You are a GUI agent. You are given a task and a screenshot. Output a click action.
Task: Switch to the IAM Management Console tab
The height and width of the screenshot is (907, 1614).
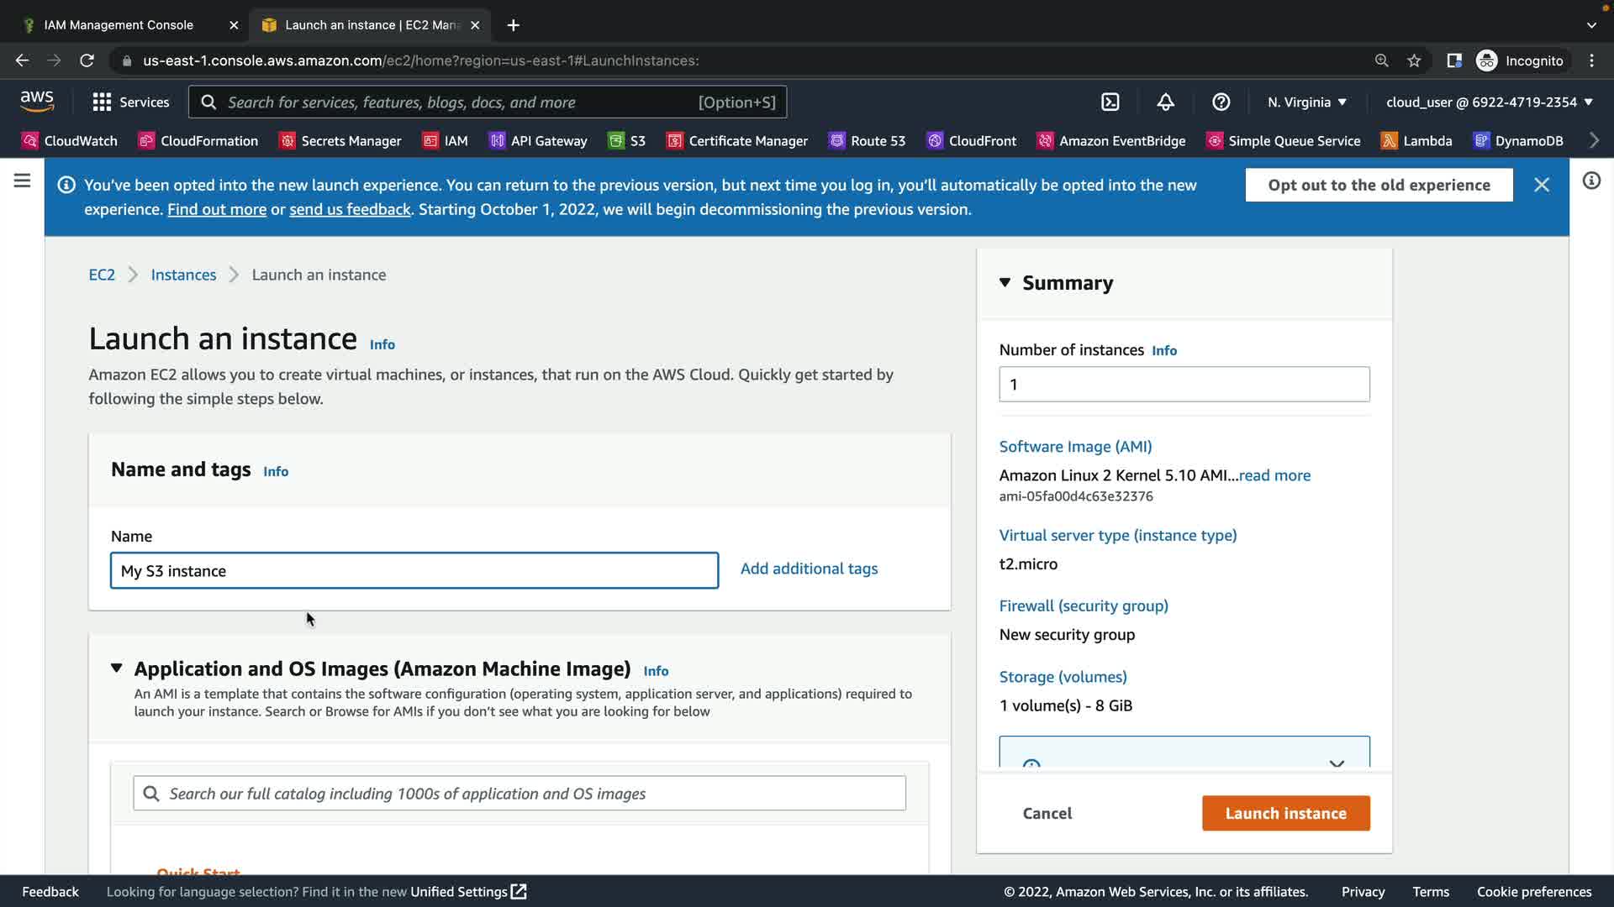pyautogui.click(x=119, y=25)
